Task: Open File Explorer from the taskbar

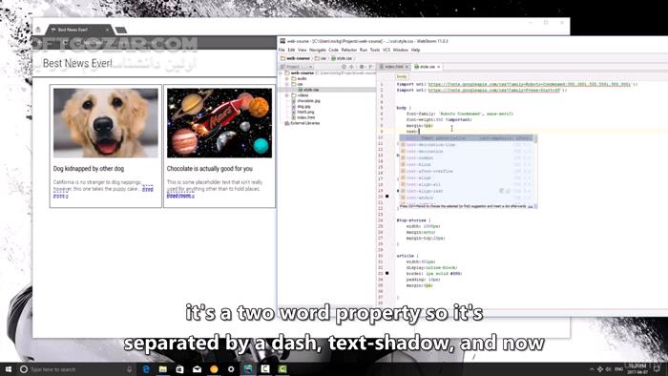Action: pyautogui.click(x=163, y=369)
